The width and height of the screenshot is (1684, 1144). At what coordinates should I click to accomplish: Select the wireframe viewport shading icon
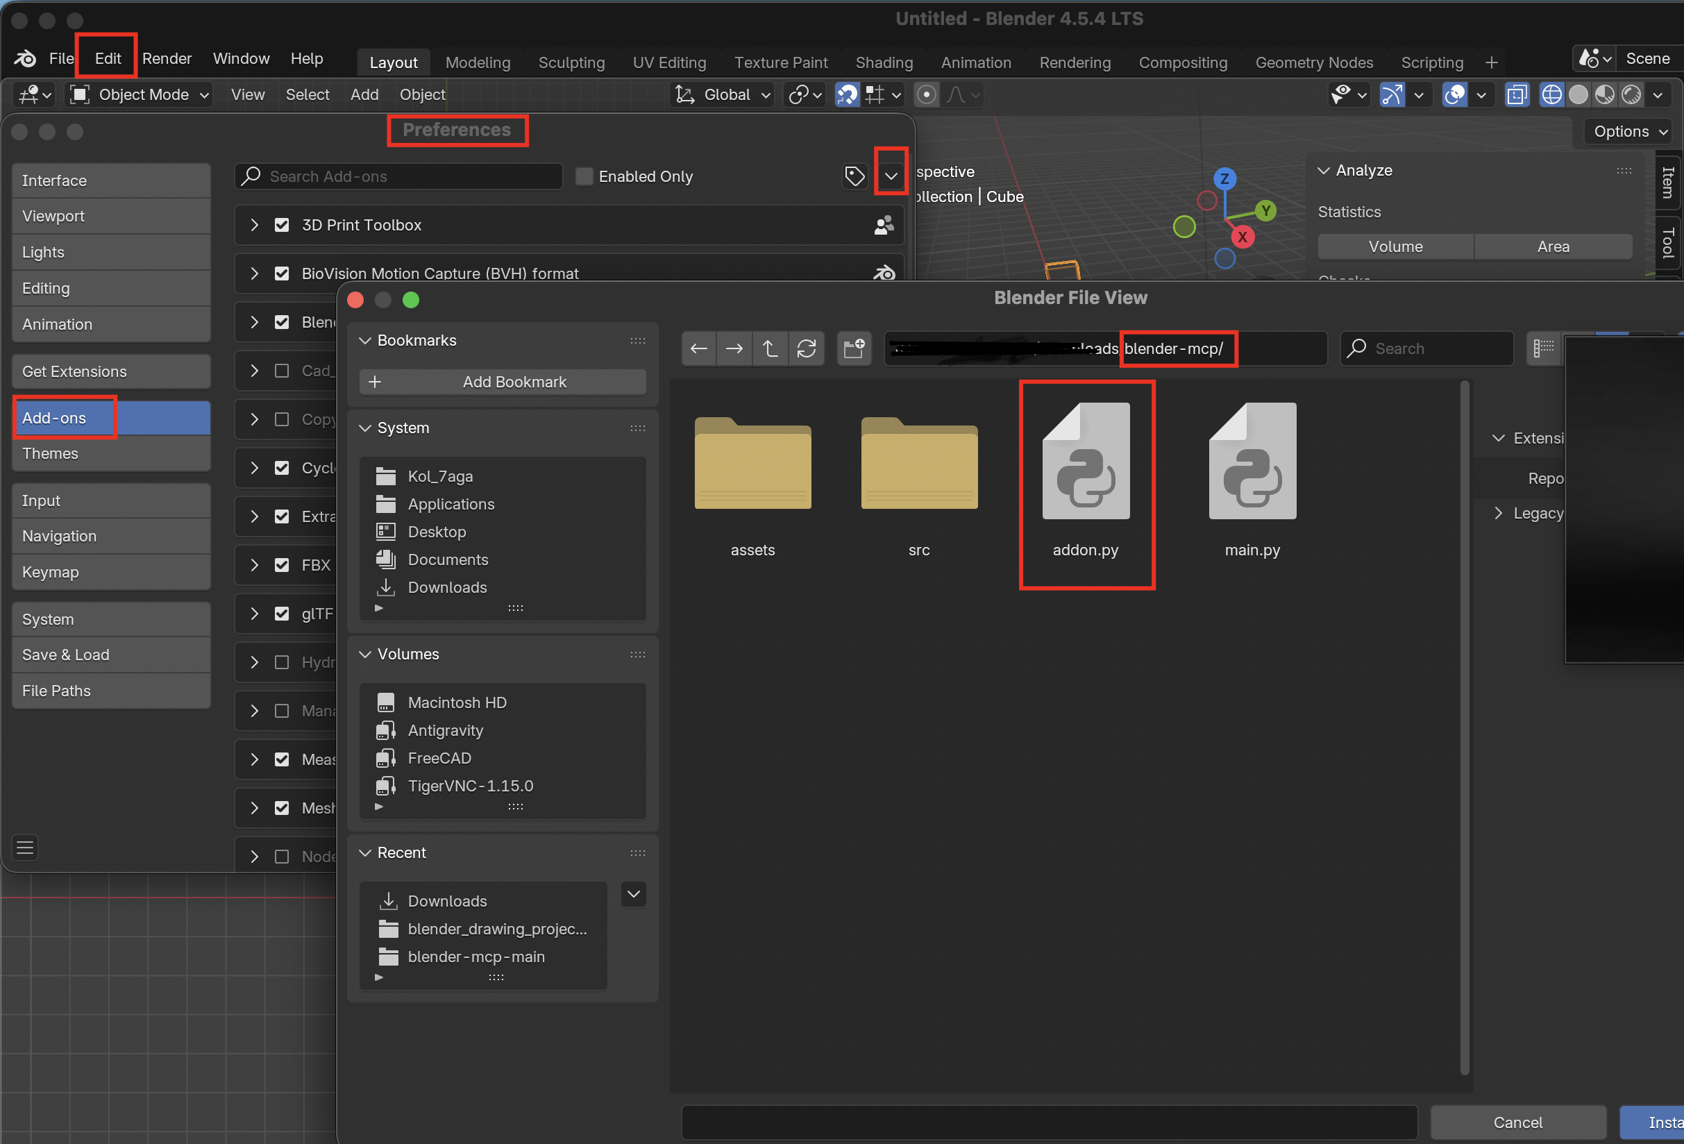[x=1551, y=95]
